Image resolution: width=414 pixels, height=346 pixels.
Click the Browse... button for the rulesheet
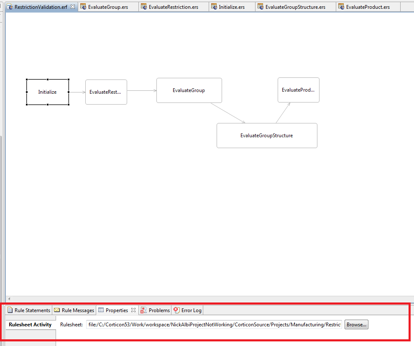[356, 325]
